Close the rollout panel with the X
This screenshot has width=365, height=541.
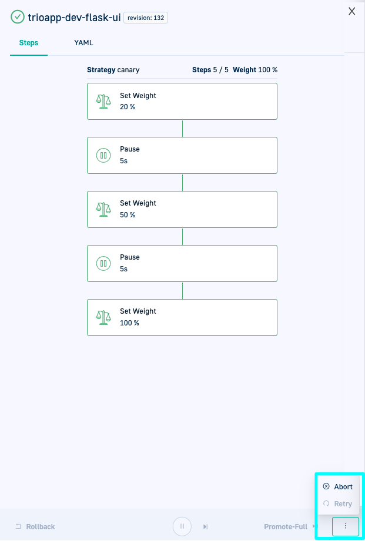point(351,11)
